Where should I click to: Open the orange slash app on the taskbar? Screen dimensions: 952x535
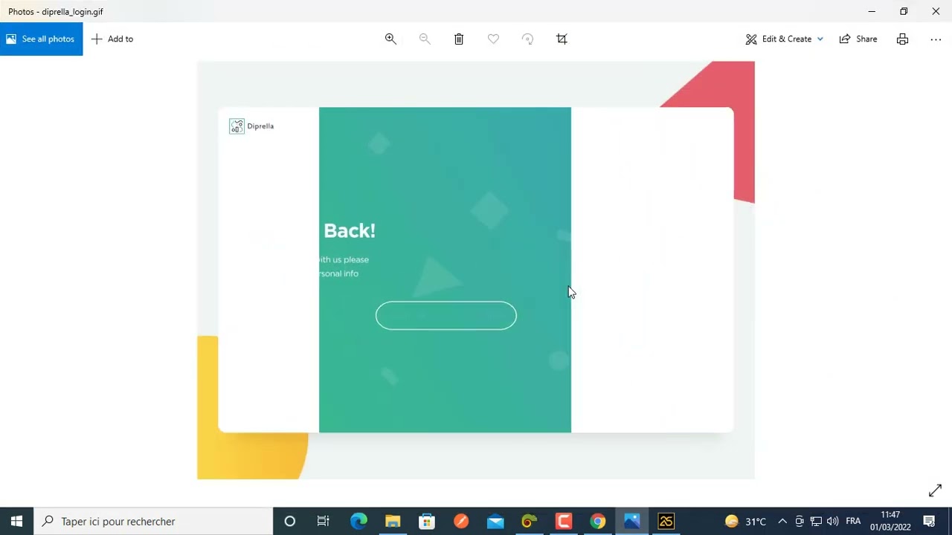click(x=461, y=521)
